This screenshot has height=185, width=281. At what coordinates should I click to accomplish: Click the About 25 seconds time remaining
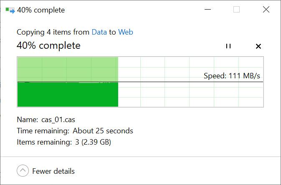pos(103,131)
